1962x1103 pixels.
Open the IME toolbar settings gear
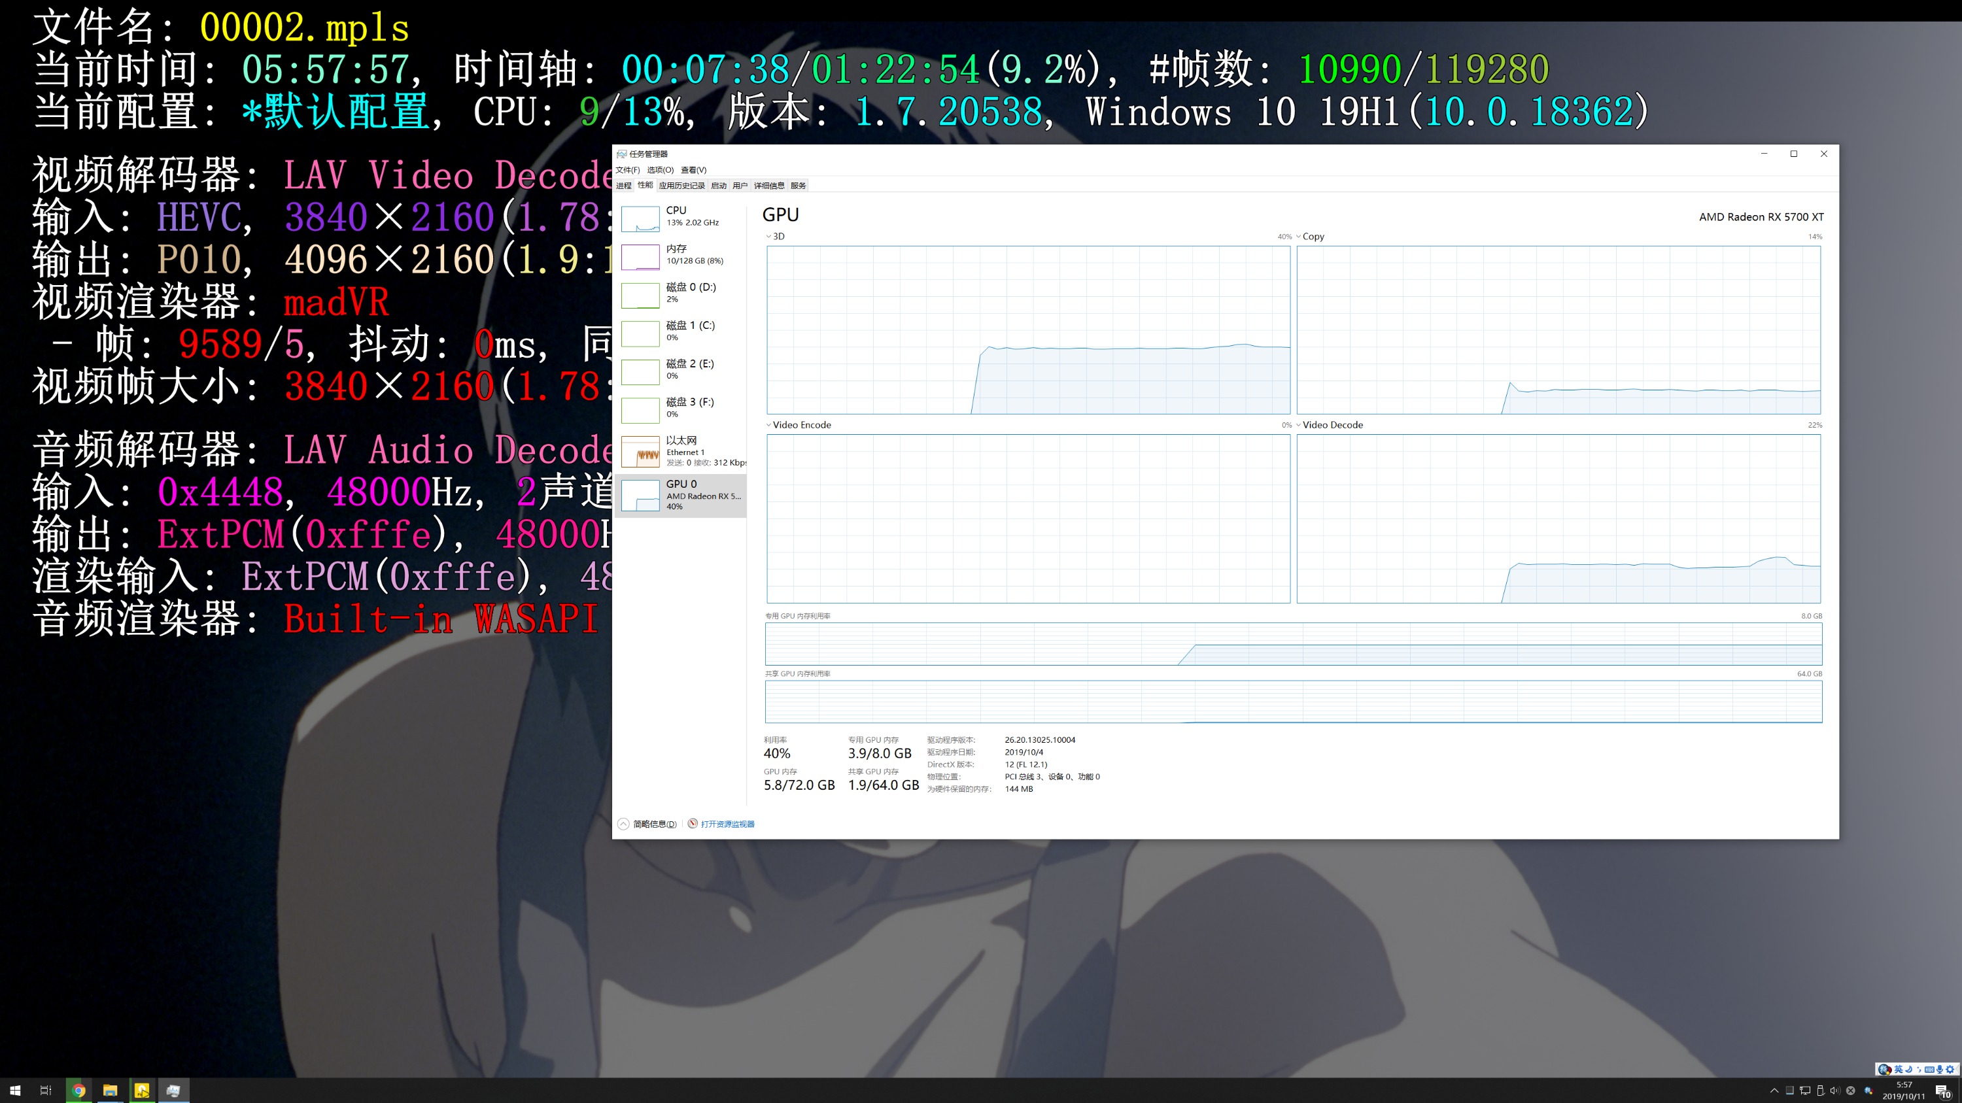pos(1950,1070)
